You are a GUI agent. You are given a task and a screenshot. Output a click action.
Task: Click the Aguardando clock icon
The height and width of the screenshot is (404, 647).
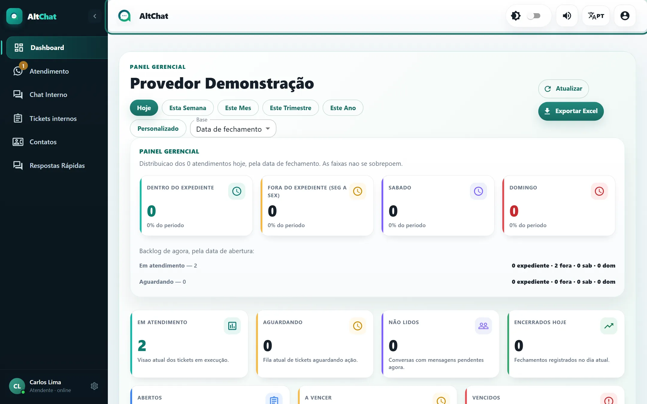click(x=358, y=326)
